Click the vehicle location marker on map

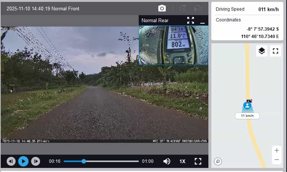(x=247, y=106)
